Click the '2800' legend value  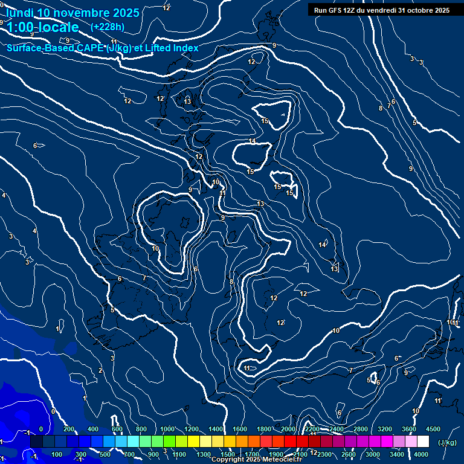361,429
